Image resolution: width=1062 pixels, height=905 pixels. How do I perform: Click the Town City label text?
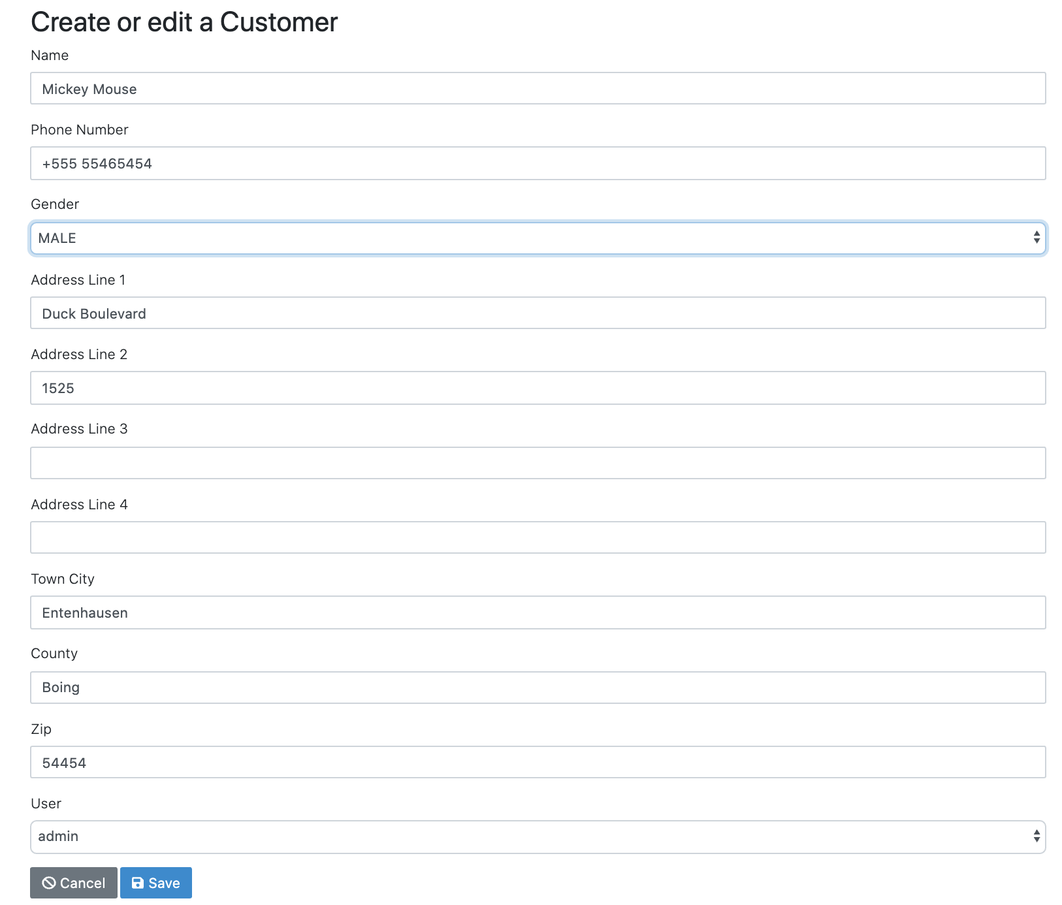[63, 579]
